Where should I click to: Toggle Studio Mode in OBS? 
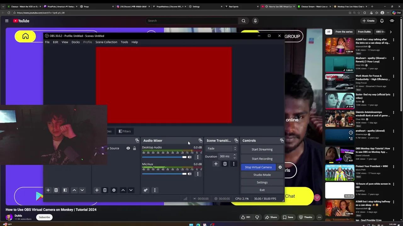point(262,175)
